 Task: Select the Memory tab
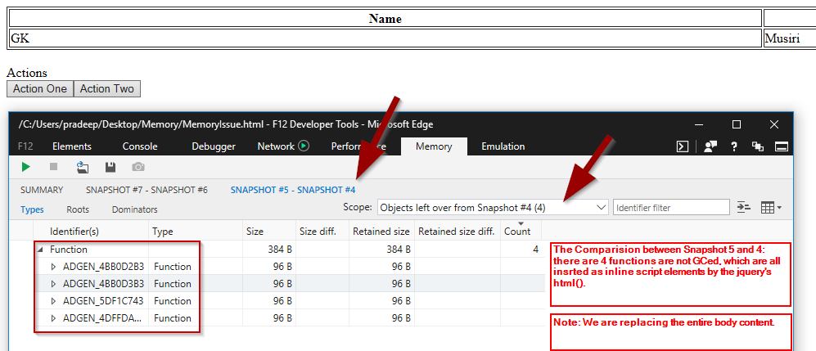(434, 146)
